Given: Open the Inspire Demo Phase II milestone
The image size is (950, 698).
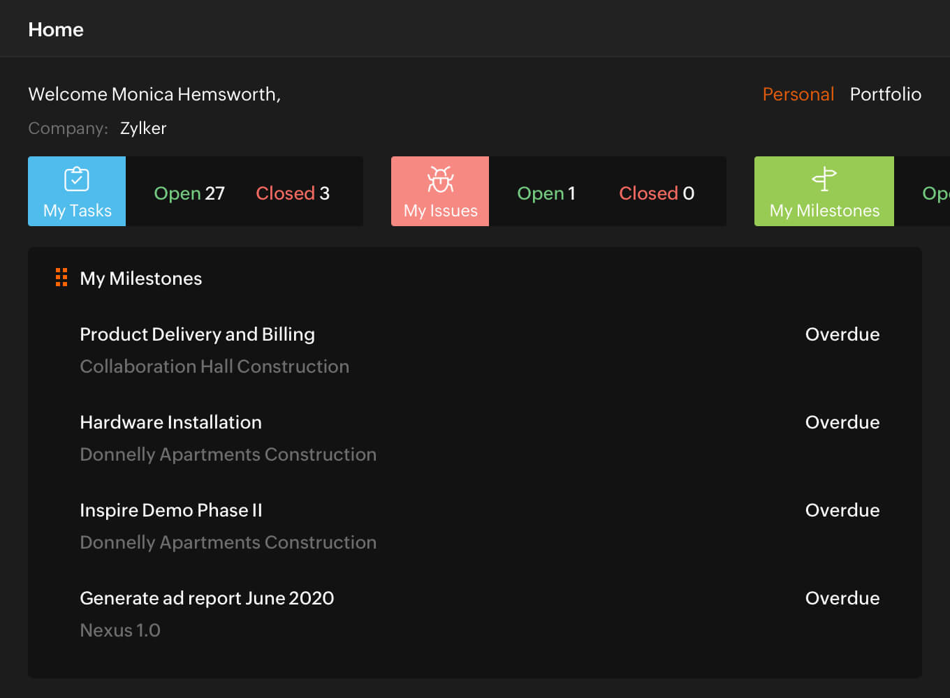Looking at the screenshot, I should pos(170,510).
